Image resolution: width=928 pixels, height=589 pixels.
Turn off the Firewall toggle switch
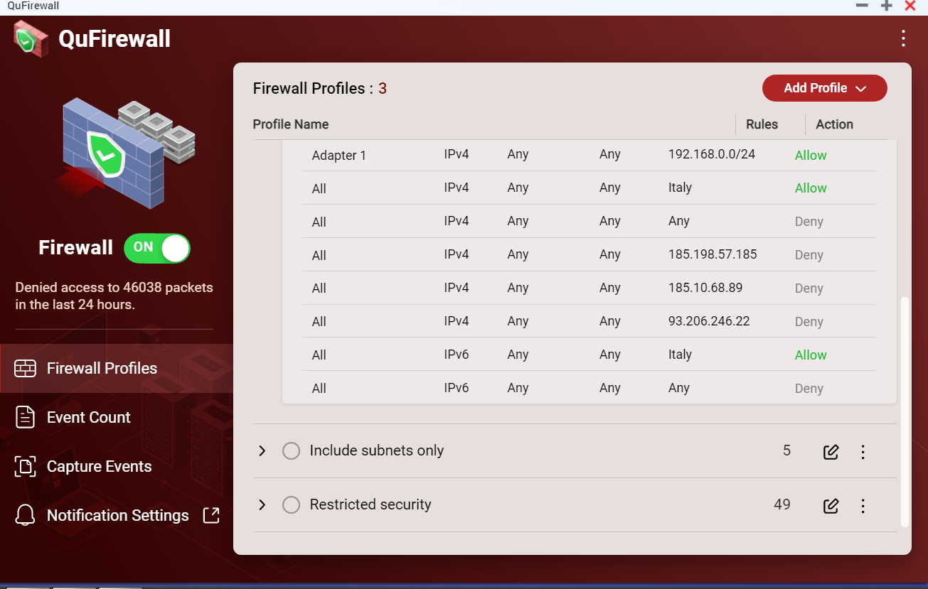[x=157, y=248]
